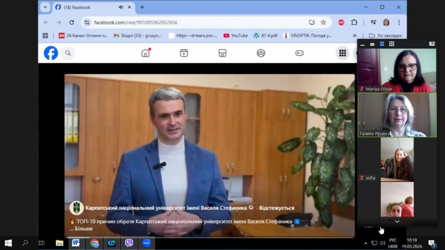
Task: Click the Facebook search magnifier icon
Action: click(x=68, y=53)
